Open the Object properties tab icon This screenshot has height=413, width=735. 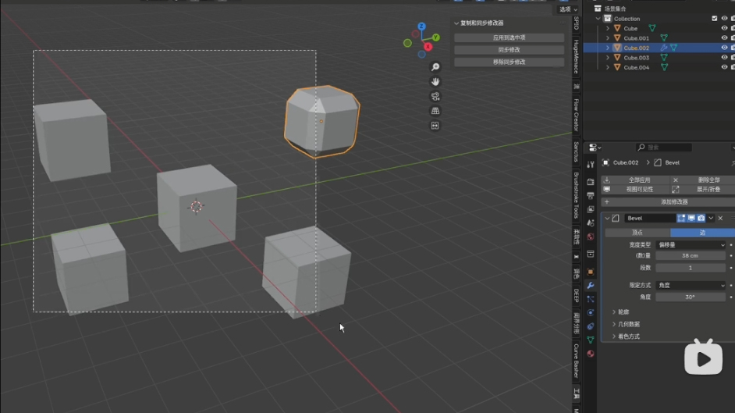click(x=590, y=272)
